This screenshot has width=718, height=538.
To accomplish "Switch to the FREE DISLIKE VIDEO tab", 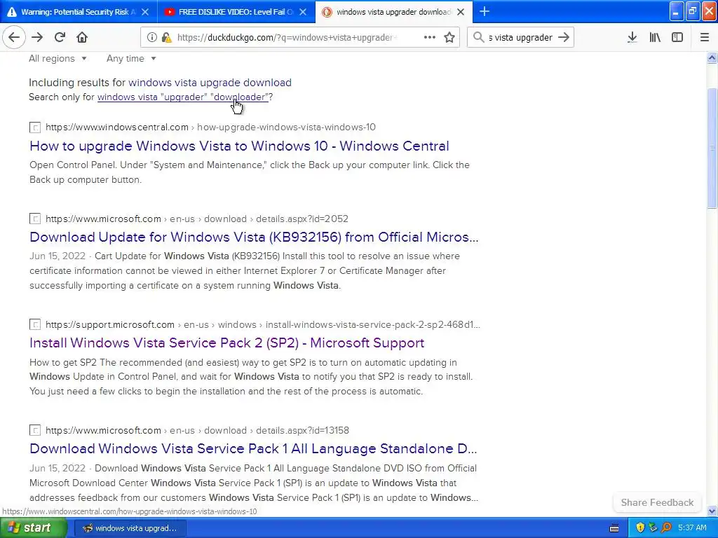I will [x=236, y=12].
